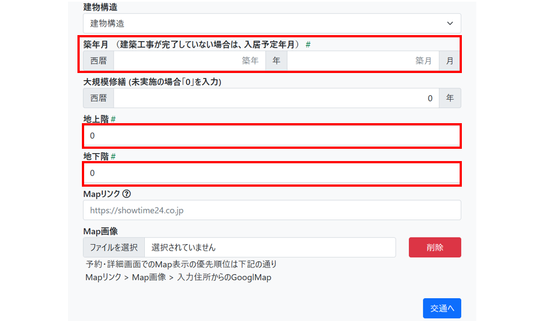Image resolution: width=551 pixels, height=321 pixels.
Task: Open the 建物構造 select box
Action: [272, 23]
